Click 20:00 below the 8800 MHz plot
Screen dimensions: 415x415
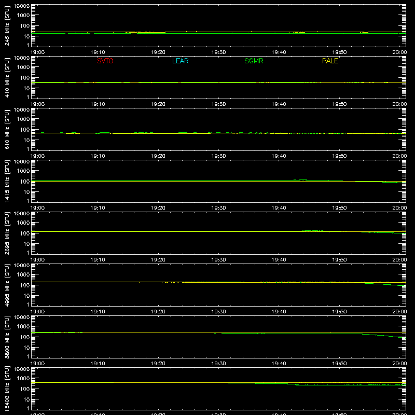click(399, 364)
